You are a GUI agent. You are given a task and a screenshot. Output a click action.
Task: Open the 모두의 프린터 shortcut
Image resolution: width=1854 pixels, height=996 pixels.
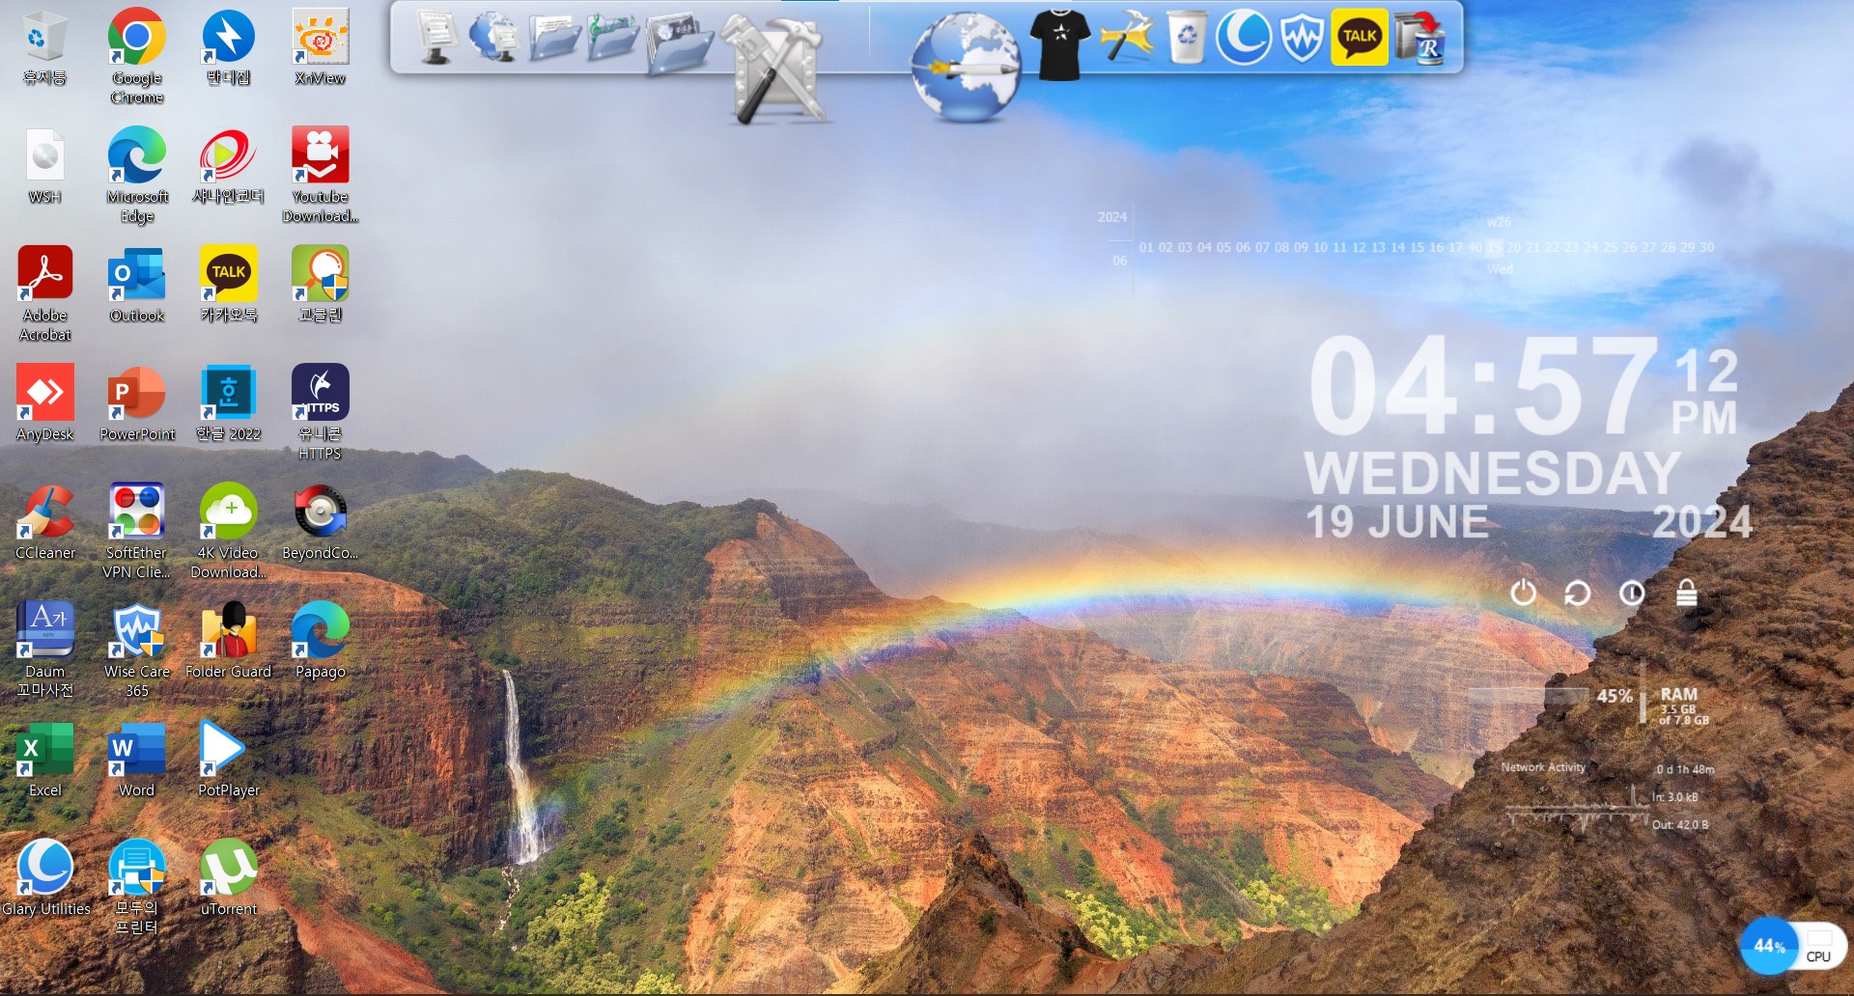pyautogui.click(x=137, y=888)
